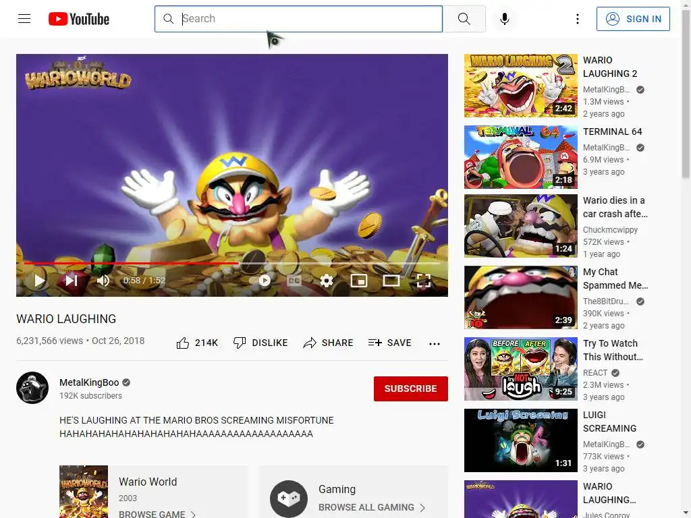Mute the video using speaker icon
The width and height of the screenshot is (691, 518).
103,281
